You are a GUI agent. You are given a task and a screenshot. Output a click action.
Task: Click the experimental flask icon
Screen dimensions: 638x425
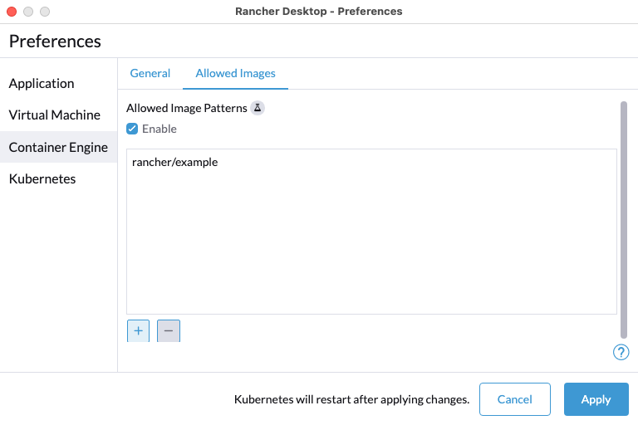258,109
